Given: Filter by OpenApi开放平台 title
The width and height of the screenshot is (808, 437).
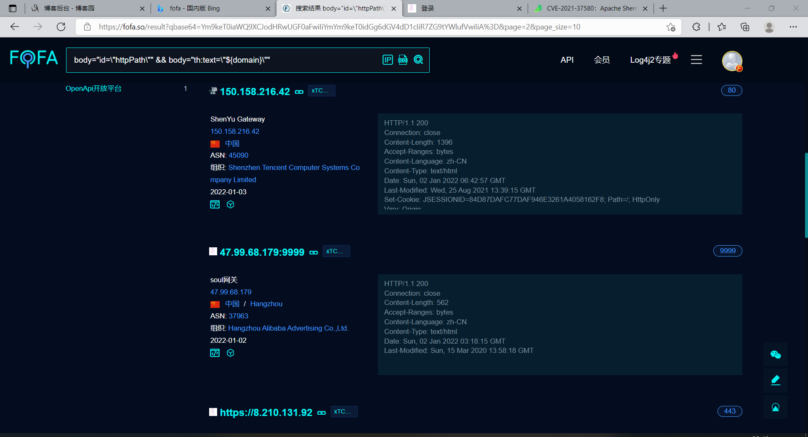Looking at the screenshot, I should pyautogui.click(x=93, y=88).
